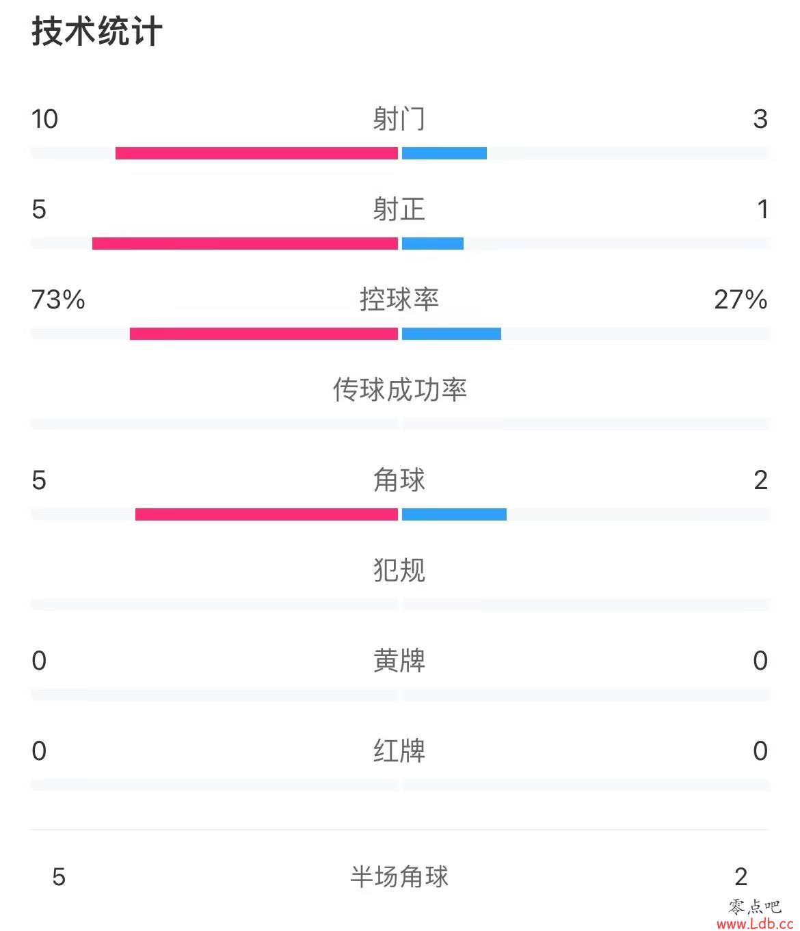Click the blue 射门 bar
The width and height of the screenshot is (800, 931).
(x=444, y=153)
